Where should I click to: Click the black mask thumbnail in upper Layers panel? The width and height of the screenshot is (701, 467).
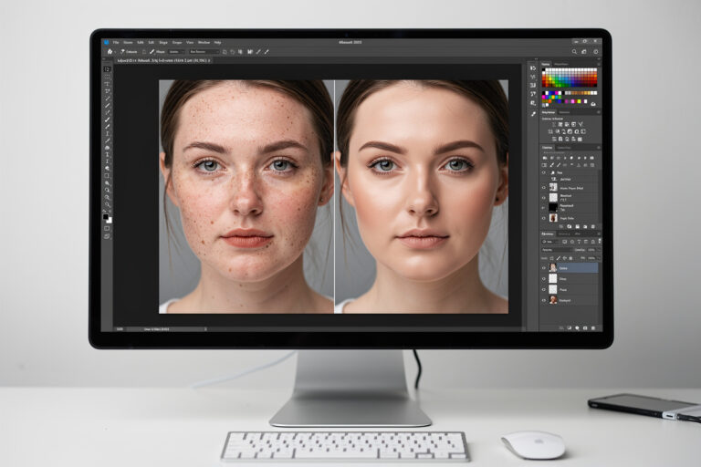(553, 206)
